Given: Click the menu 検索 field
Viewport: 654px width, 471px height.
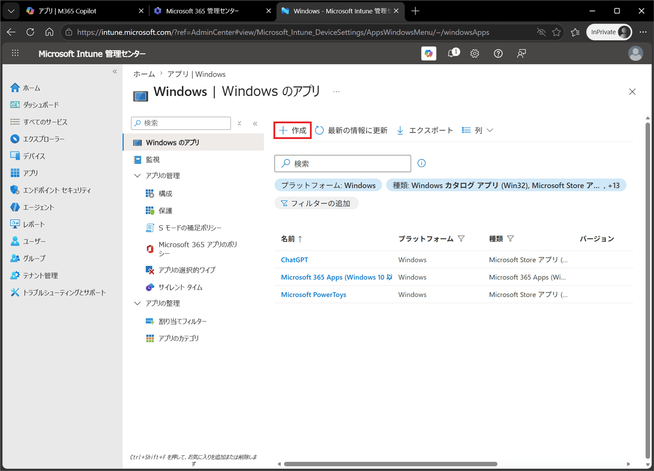Looking at the screenshot, I should (181, 123).
